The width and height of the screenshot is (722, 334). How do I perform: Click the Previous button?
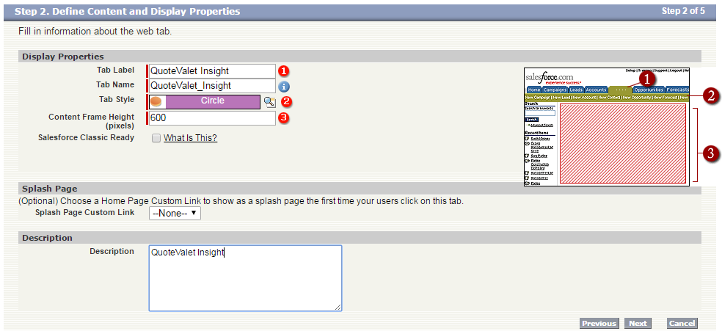(599, 324)
